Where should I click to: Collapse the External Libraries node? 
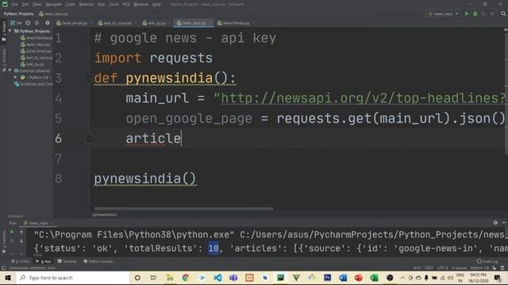coord(10,70)
